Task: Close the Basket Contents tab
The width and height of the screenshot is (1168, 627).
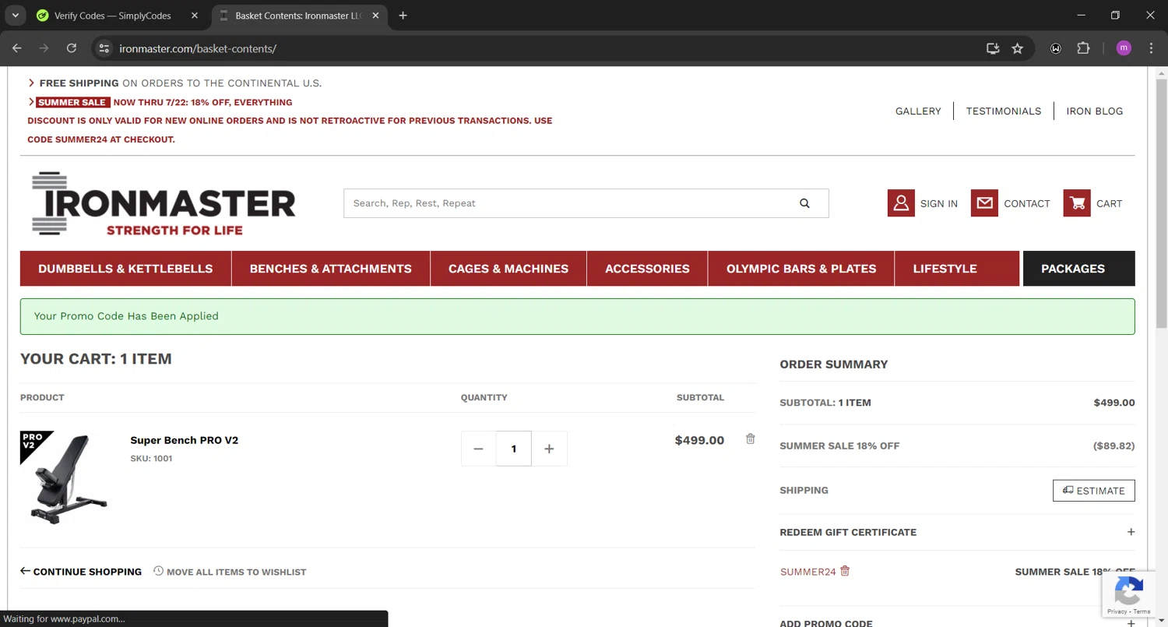Action: [x=377, y=16]
